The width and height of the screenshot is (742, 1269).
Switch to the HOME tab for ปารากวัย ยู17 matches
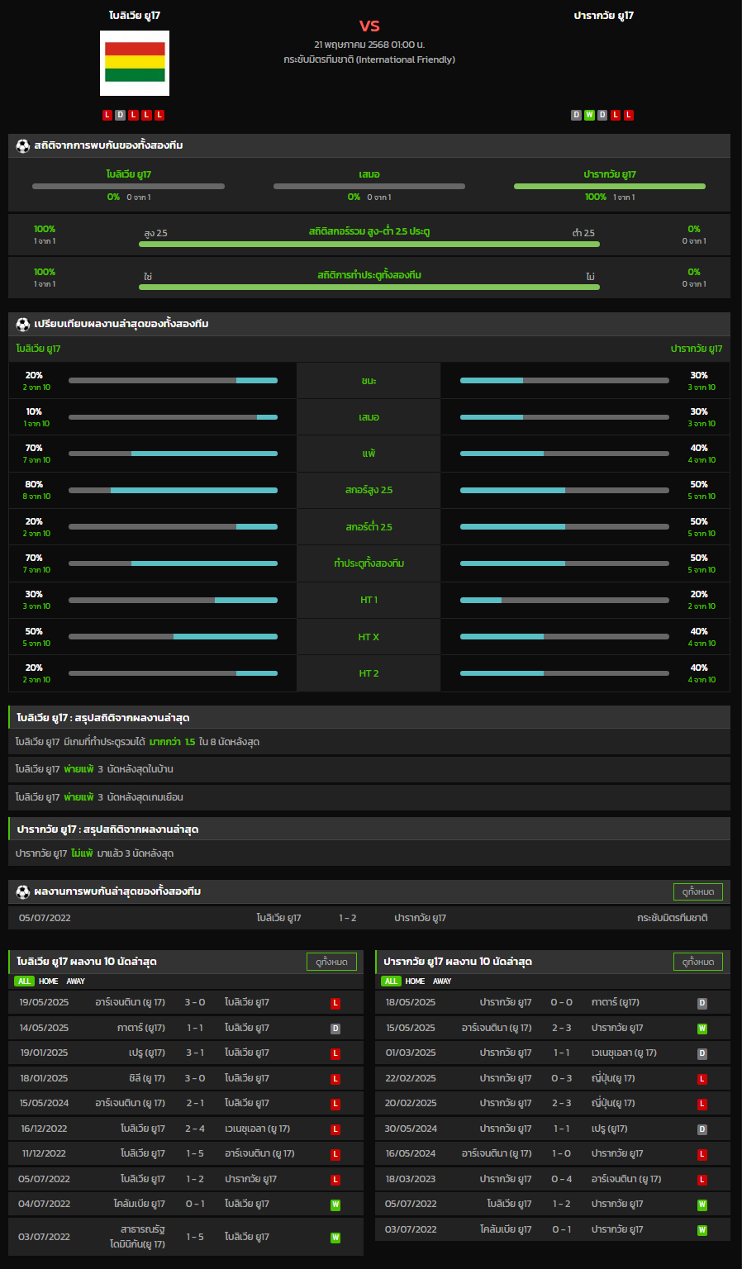pyautogui.click(x=416, y=981)
